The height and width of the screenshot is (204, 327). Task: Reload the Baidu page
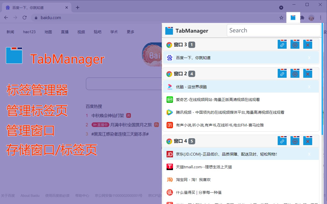(x=25, y=18)
